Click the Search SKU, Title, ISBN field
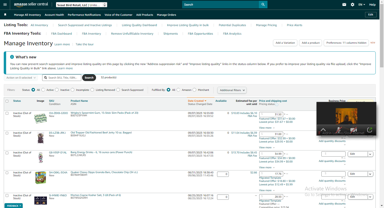The height and width of the screenshot is (208, 384). 62,78
